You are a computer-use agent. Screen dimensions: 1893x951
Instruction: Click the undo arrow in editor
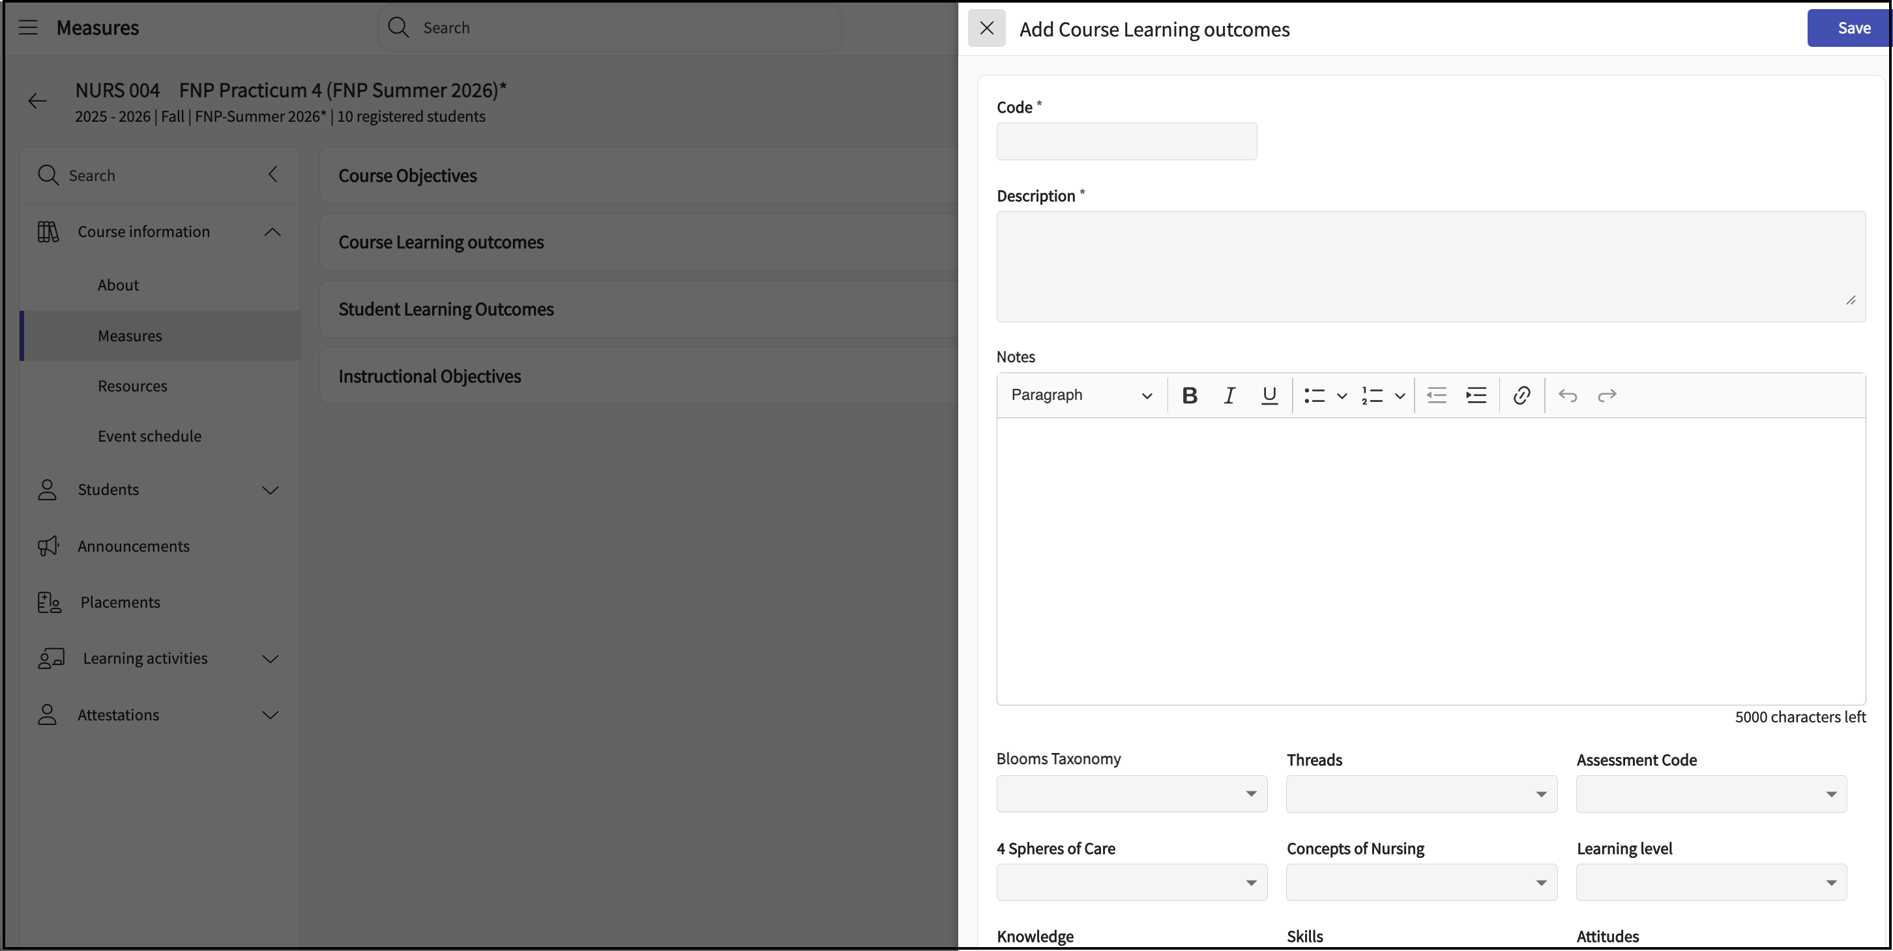click(x=1566, y=395)
